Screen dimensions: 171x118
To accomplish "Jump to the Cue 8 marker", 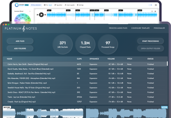I will 140,10.
